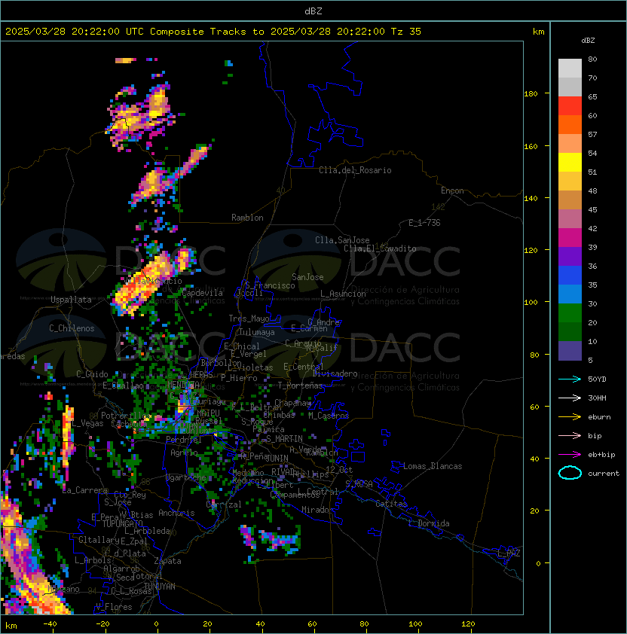Click the 'Perdriel' map label

point(184,439)
